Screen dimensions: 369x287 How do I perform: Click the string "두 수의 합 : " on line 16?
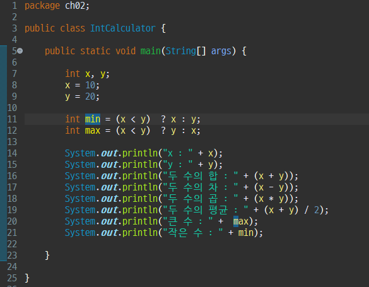[201, 176]
